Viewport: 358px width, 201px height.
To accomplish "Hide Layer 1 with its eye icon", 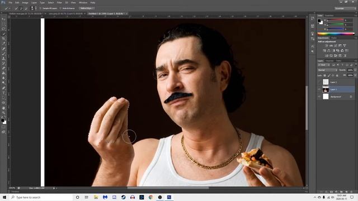I will coord(319,89).
